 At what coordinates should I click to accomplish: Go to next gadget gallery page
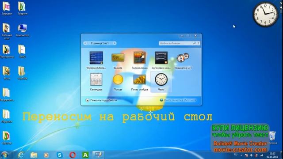pos(115,43)
